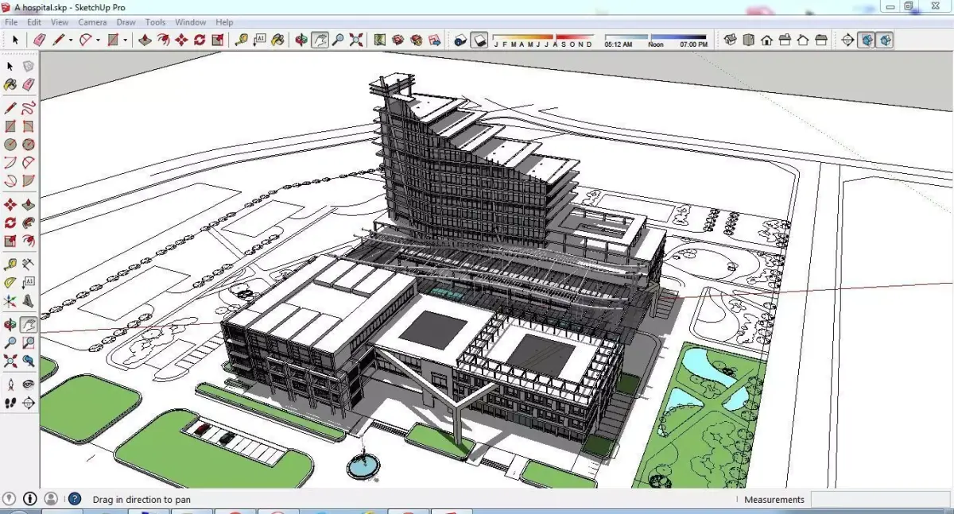
Task: Choose the Eraser tool in top toolbar
Action: tap(38, 40)
